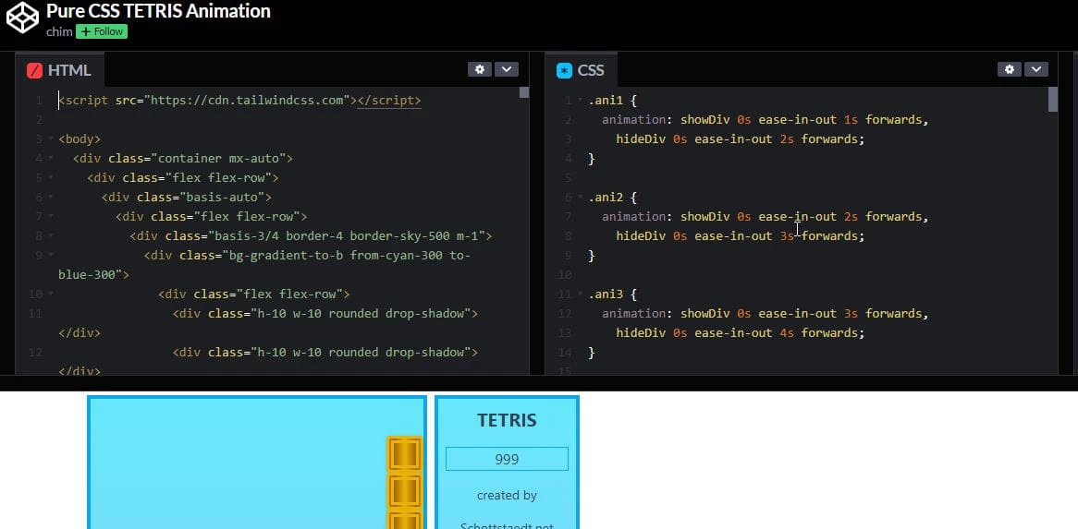Click the "created by" text in preview
1078x529 pixels.
click(x=507, y=495)
